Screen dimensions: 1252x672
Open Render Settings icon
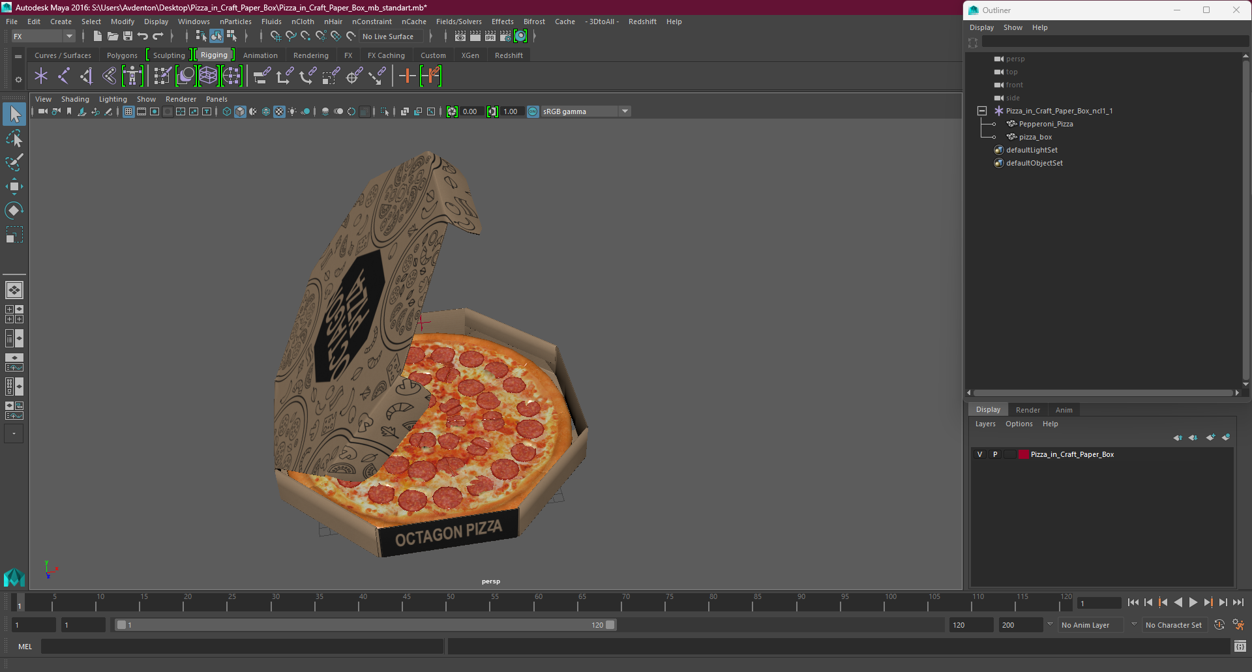point(505,37)
